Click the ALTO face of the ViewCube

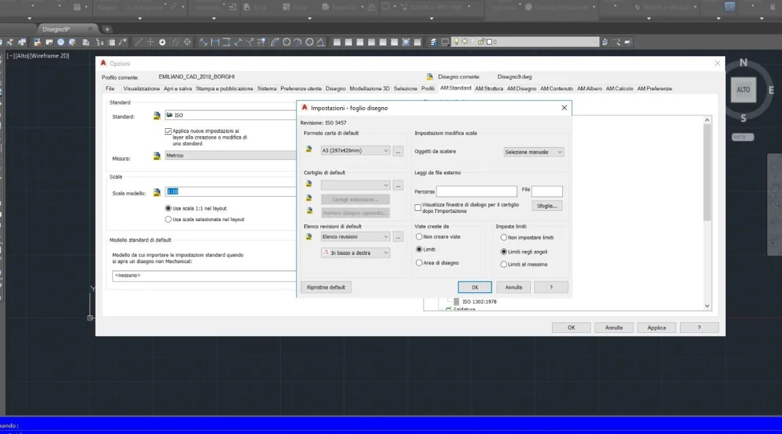[x=743, y=90]
